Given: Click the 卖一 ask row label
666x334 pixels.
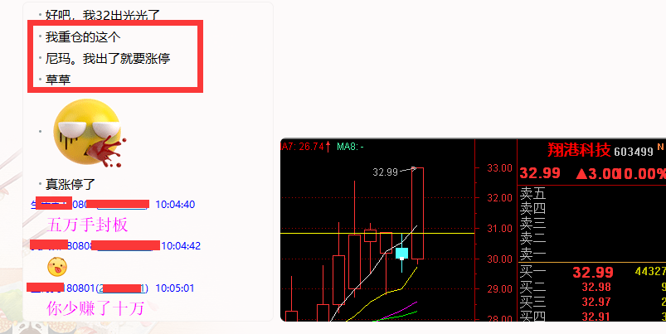Looking at the screenshot, I should pos(532,254).
